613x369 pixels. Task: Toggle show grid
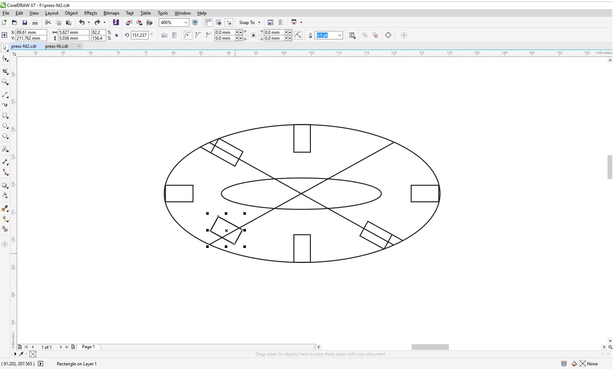(219, 23)
